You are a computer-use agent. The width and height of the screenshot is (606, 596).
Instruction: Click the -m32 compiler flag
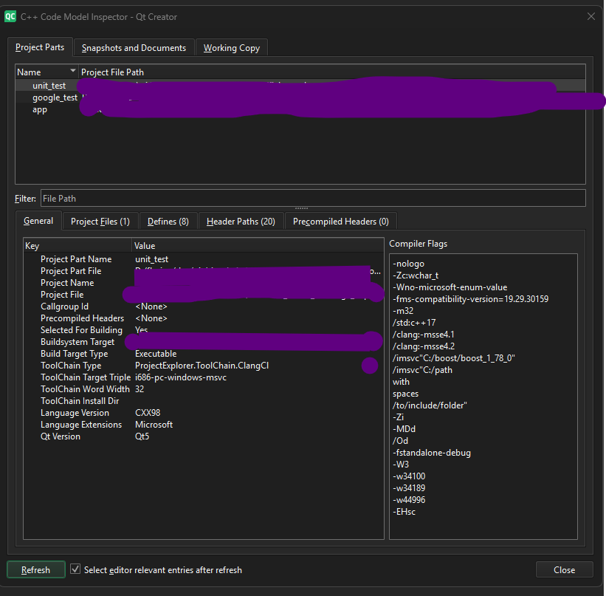[403, 311]
